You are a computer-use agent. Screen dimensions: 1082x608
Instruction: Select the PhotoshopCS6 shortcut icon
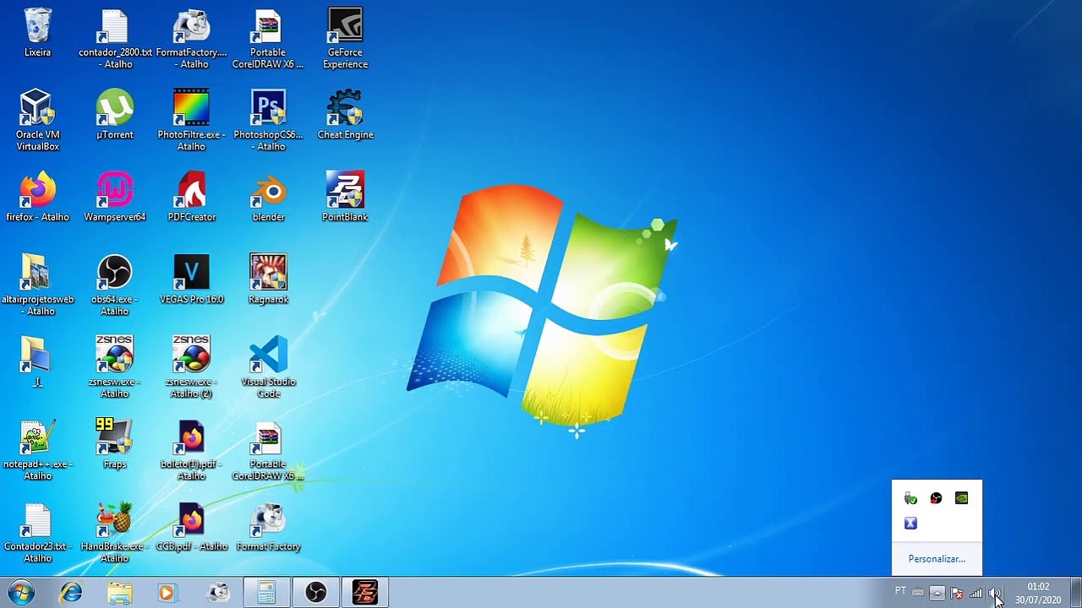(268, 121)
